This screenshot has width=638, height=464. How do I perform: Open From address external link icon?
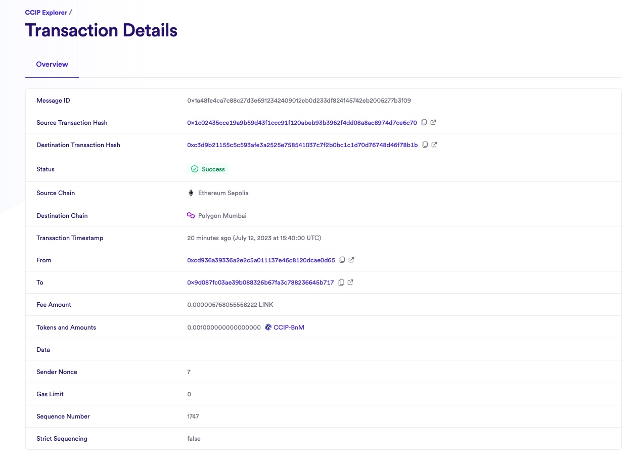351,260
